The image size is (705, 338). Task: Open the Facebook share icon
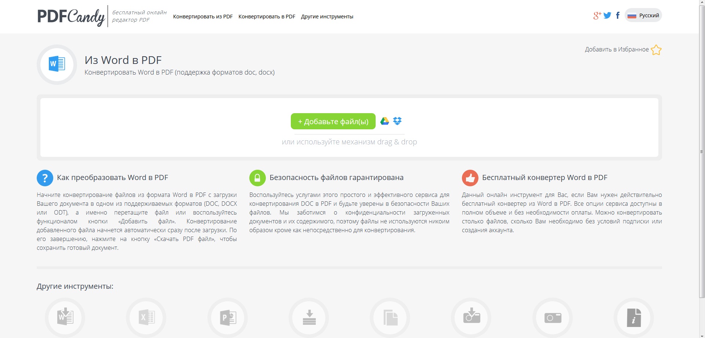click(618, 15)
